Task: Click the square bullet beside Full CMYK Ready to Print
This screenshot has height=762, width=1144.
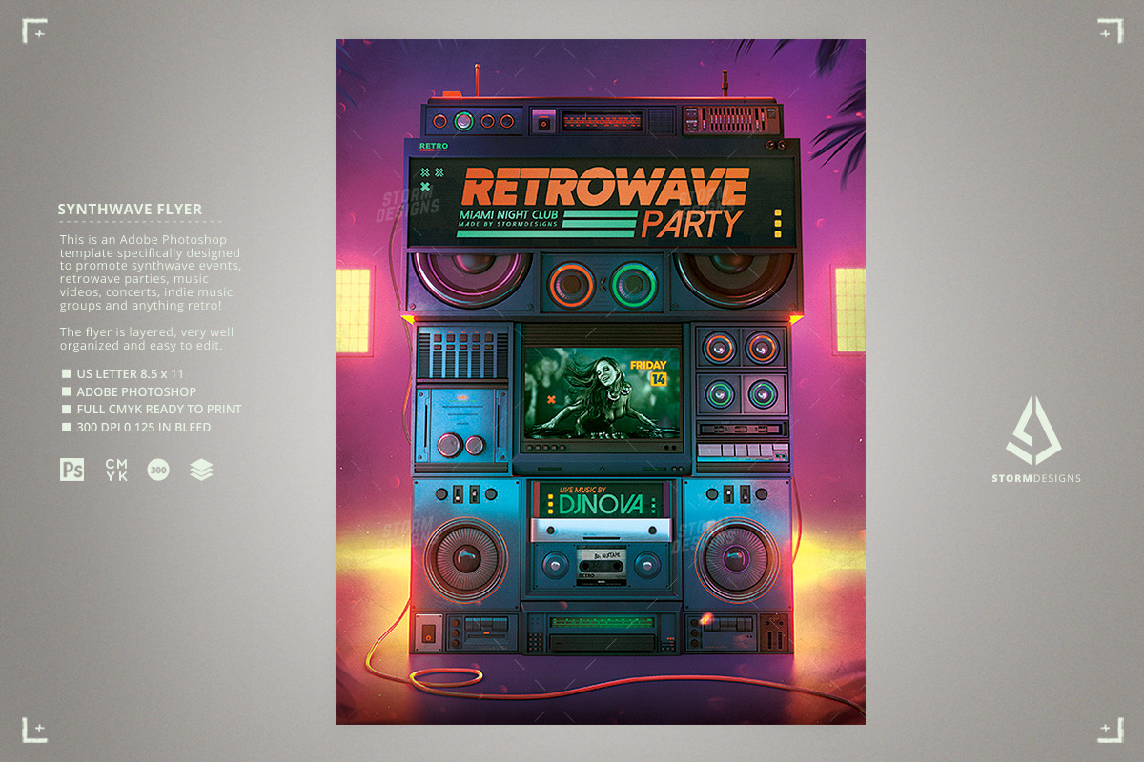Action: click(67, 410)
